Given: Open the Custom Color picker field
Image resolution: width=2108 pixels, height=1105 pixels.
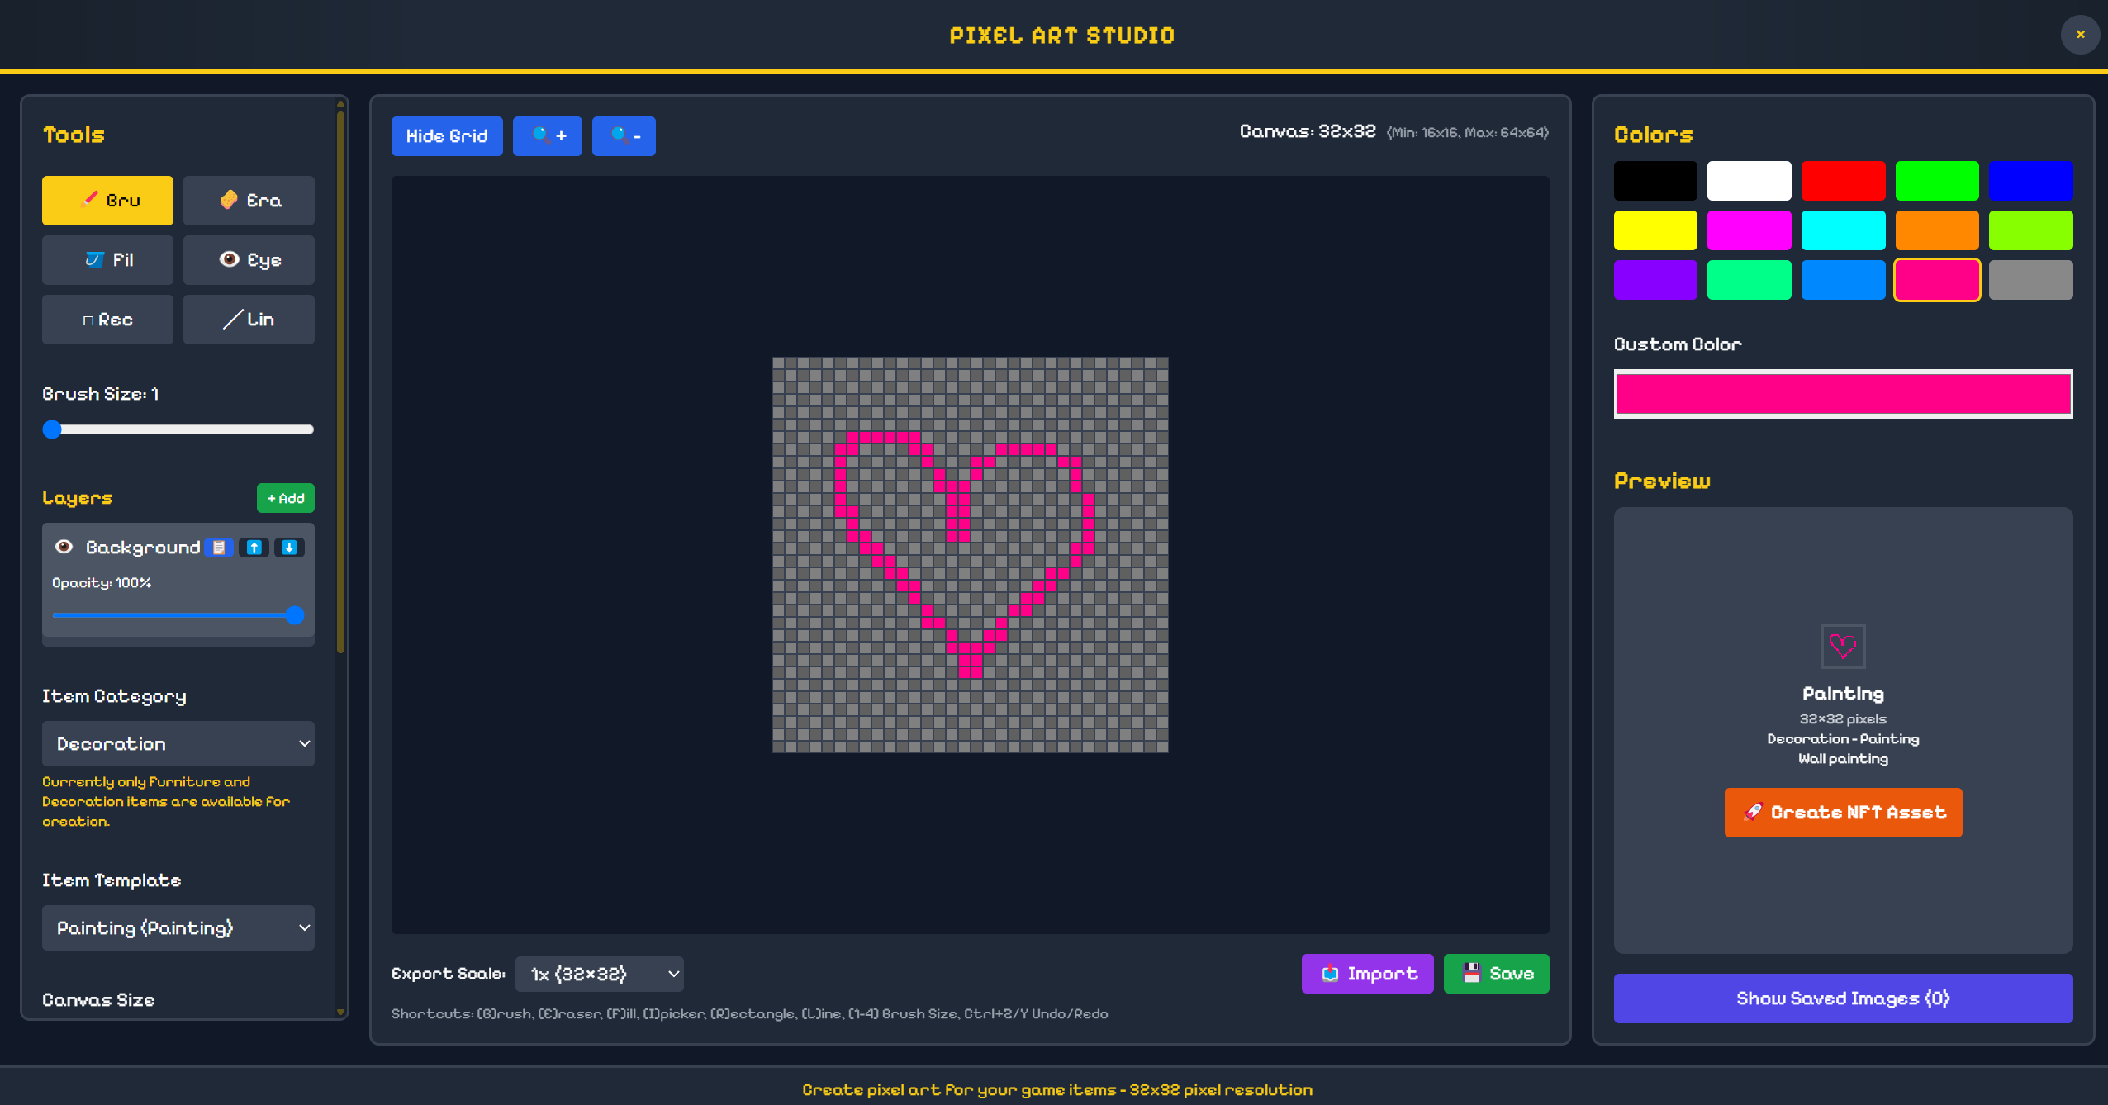Looking at the screenshot, I should pyautogui.click(x=1843, y=394).
